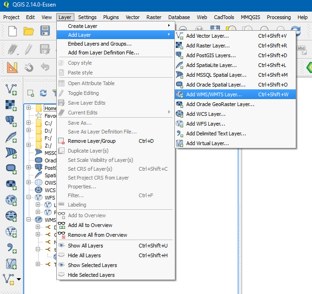Expand the C:/ drive tree node
Image resolution: width=312 pixels, height=294 pixels.
pos(29,123)
